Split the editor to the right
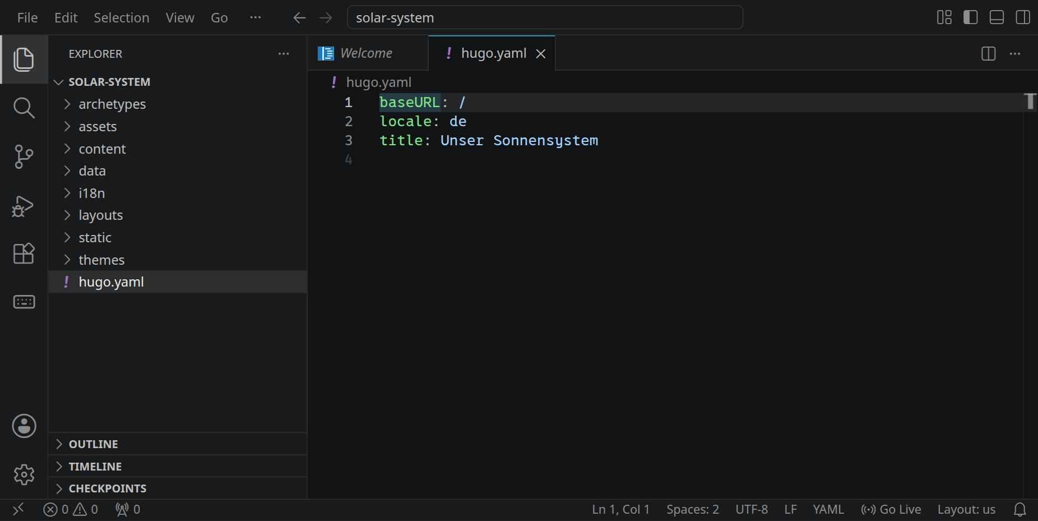Screen dimensions: 1038x521 989,54
